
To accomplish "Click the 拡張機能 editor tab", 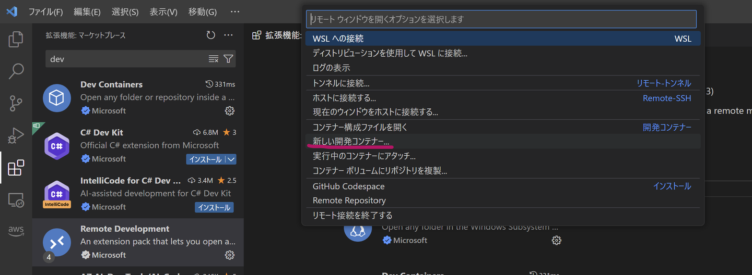I will [x=277, y=35].
